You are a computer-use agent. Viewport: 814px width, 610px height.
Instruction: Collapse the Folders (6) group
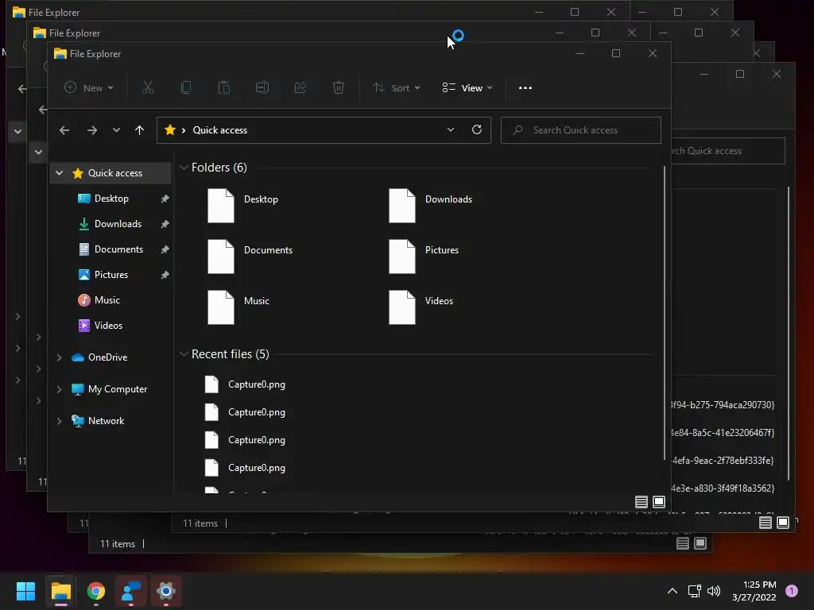pyautogui.click(x=184, y=168)
